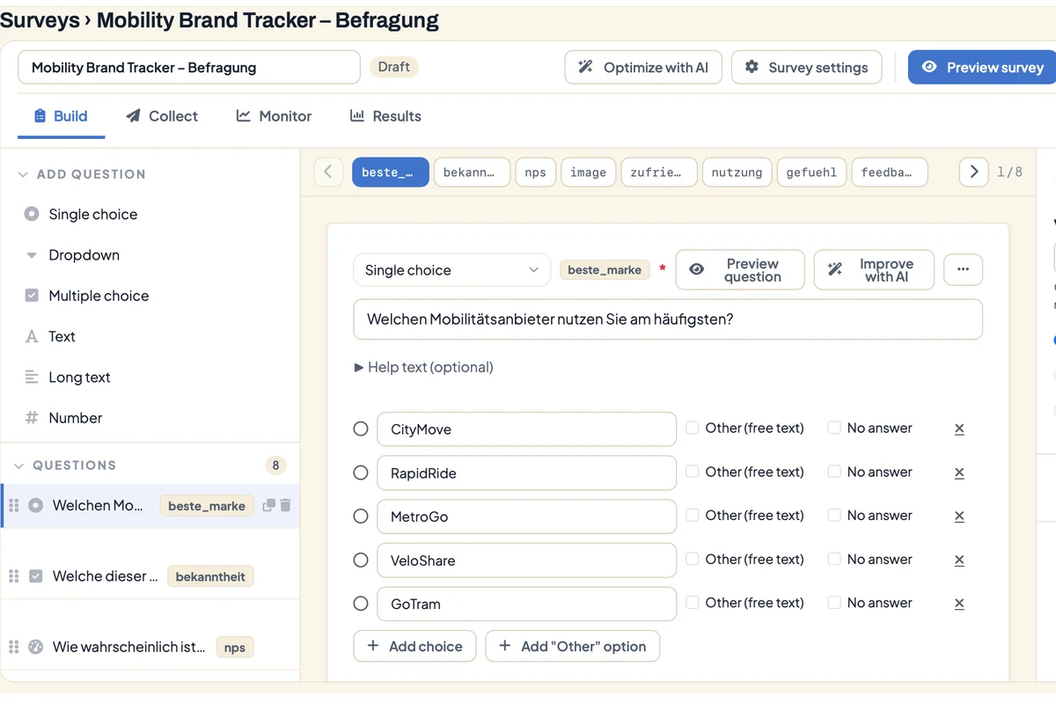Grab the drag handle of bekanntheit question
The image size is (1056, 704).
tap(13, 576)
